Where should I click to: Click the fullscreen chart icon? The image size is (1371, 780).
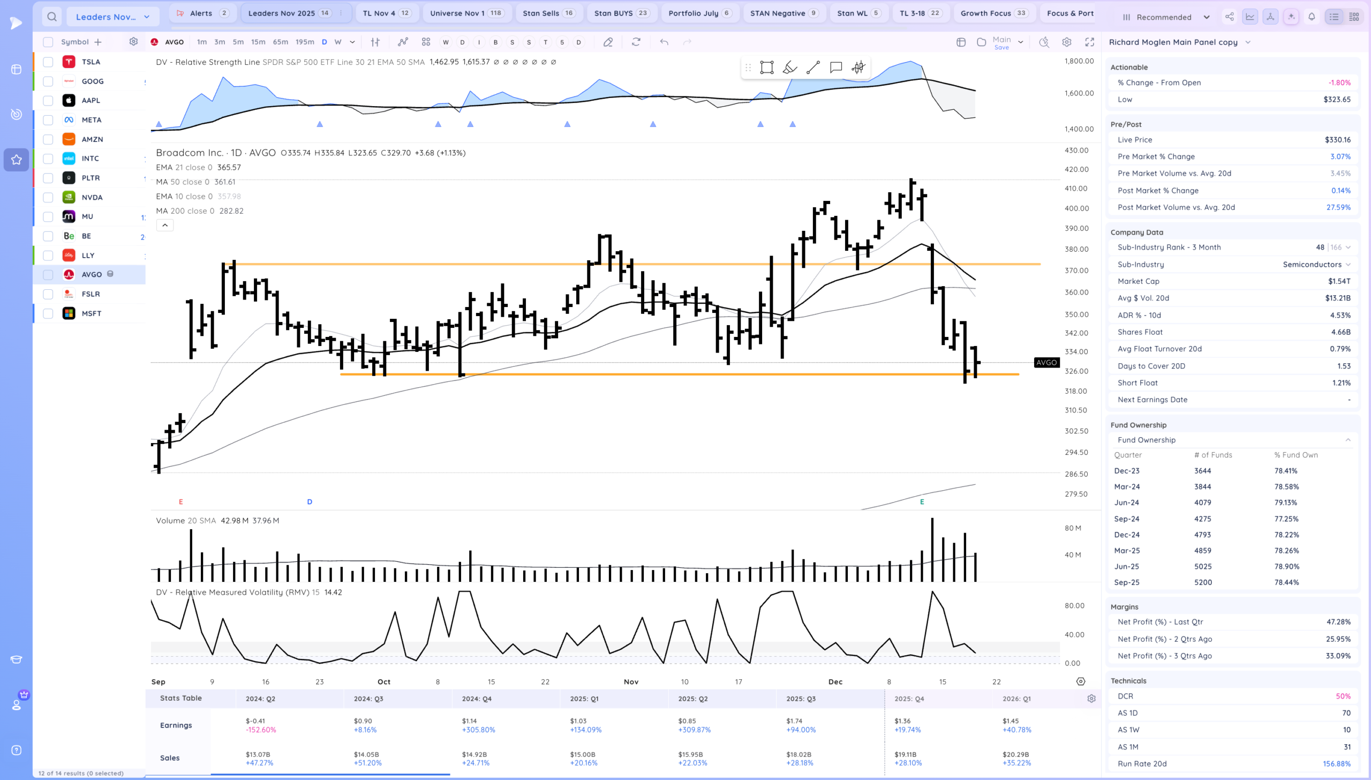click(1089, 42)
